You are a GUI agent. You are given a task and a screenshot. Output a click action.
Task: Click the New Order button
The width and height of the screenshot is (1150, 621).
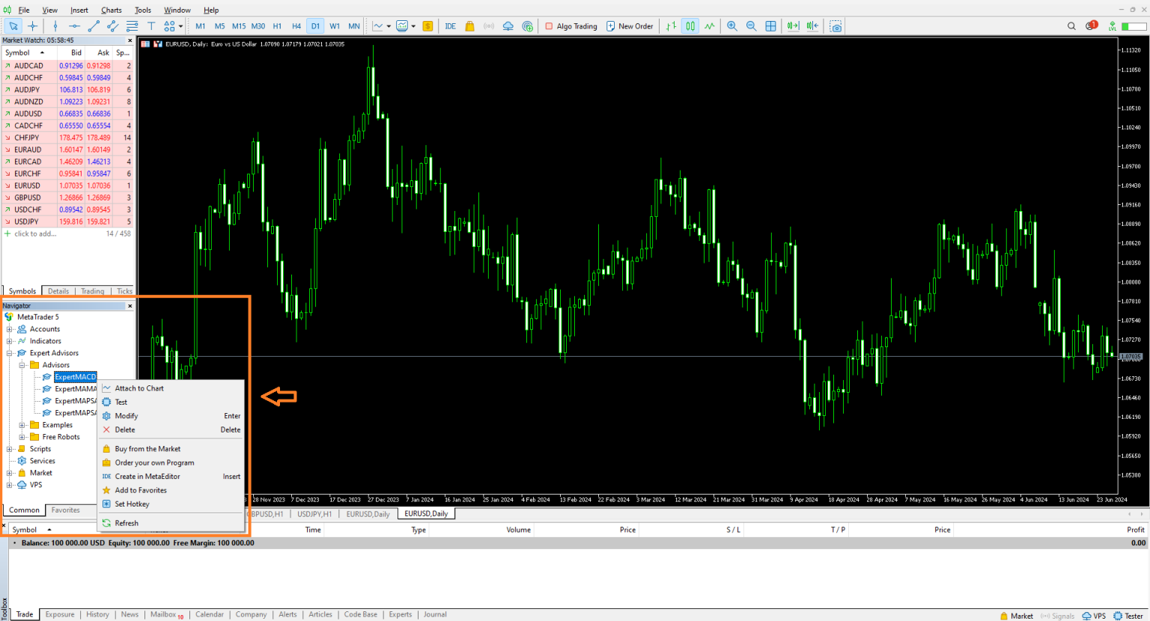click(x=630, y=25)
